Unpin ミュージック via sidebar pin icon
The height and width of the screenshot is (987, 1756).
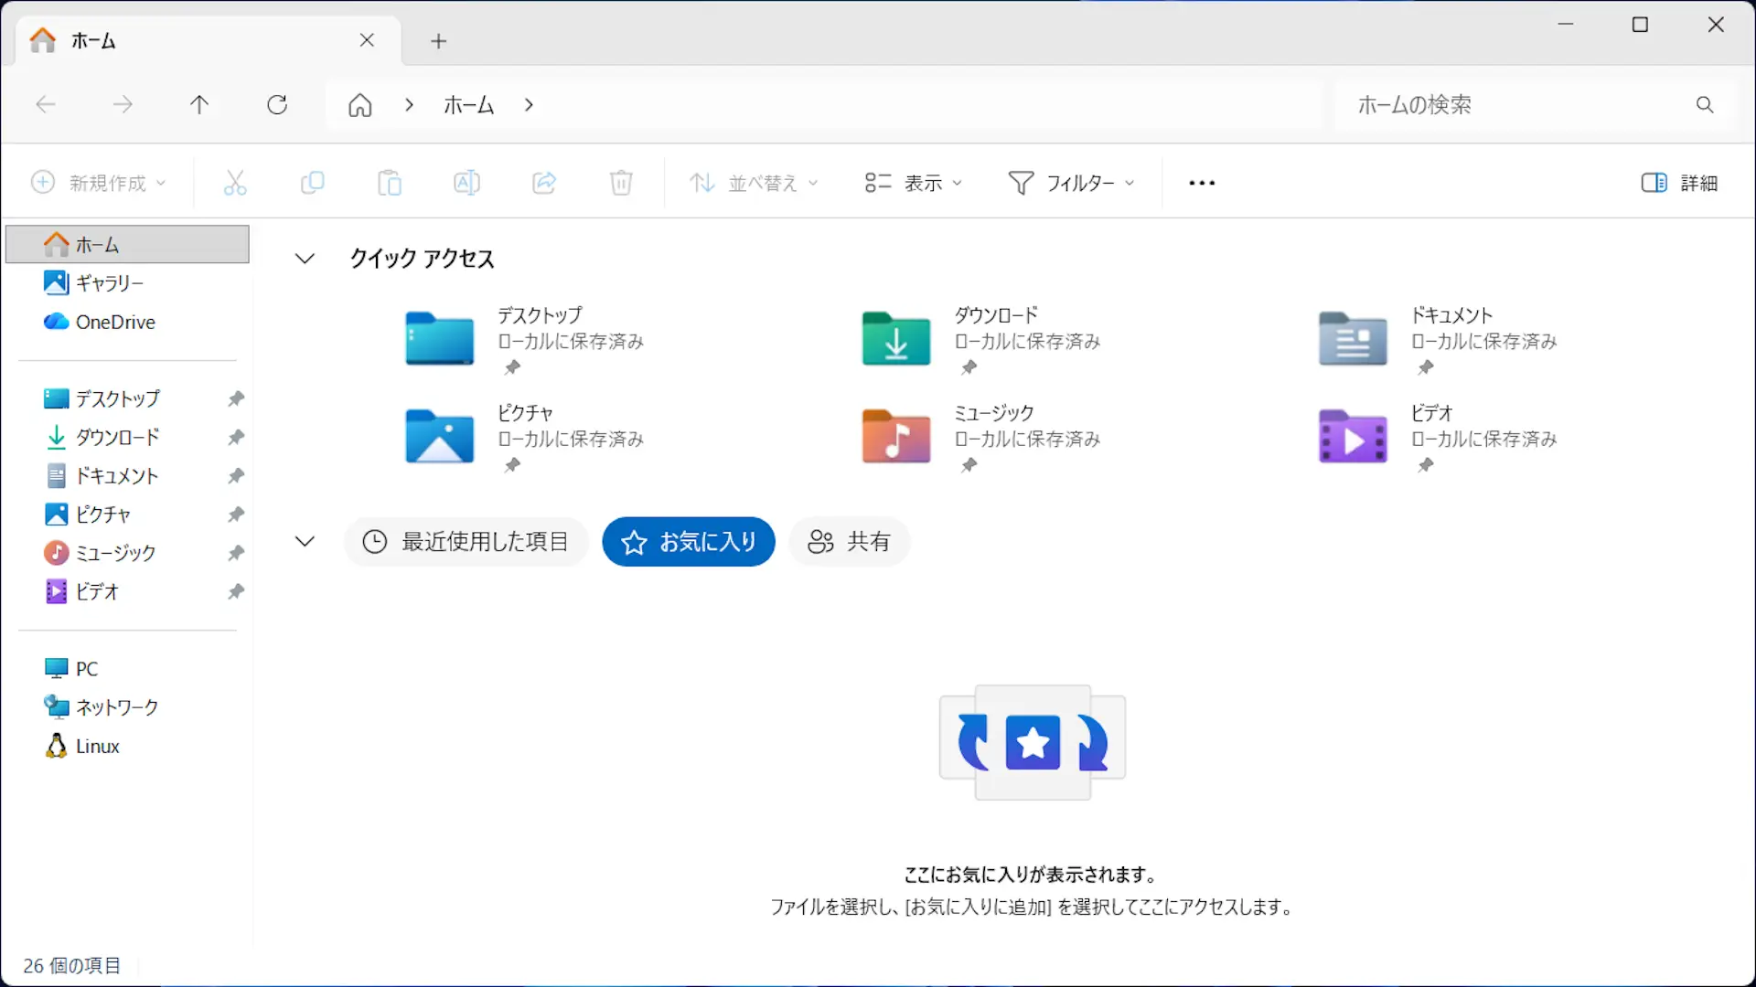236,553
